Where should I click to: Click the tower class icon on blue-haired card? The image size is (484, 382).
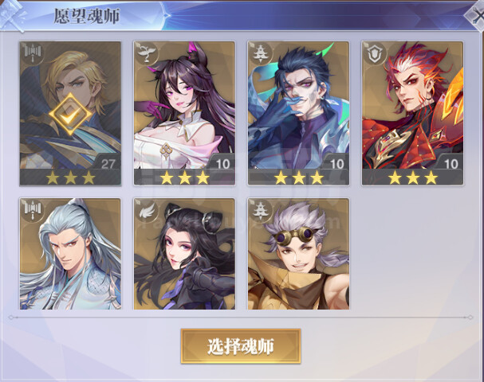[260, 53]
